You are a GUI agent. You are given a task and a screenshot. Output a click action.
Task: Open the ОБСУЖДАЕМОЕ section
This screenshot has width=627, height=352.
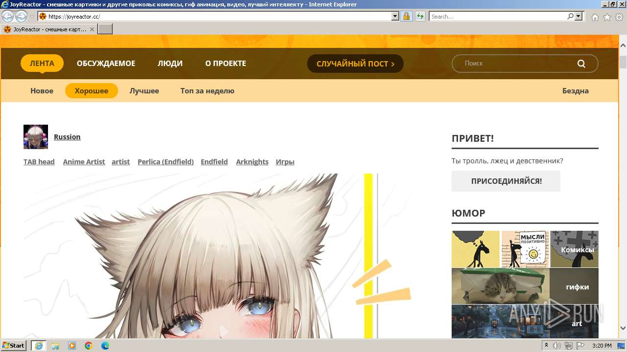point(106,64)
